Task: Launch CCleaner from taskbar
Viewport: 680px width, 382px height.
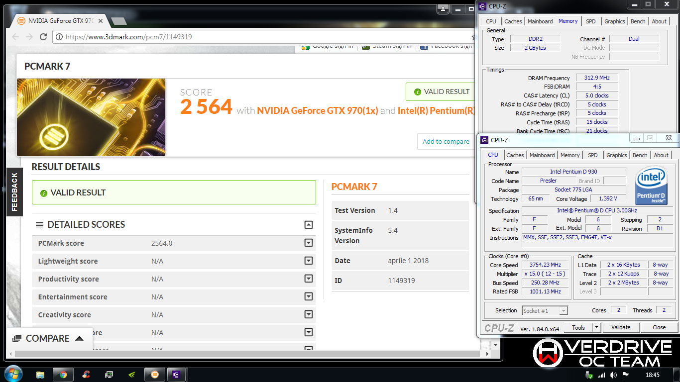Action: (x=86, y=375)
